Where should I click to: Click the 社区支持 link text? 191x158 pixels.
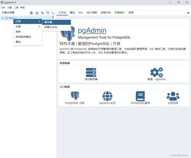pyautogui.click(x=173, y=103)
